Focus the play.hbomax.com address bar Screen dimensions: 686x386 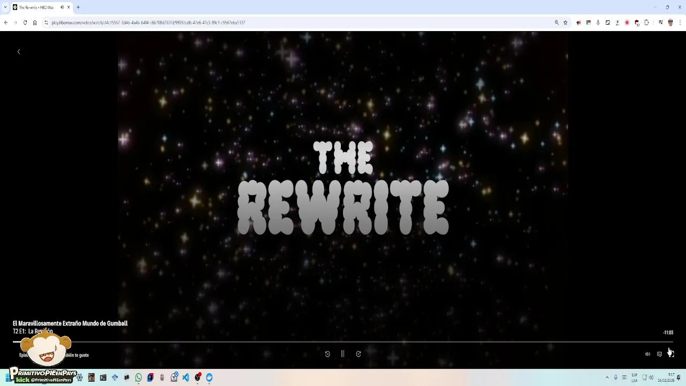click(x=300, y=23)
